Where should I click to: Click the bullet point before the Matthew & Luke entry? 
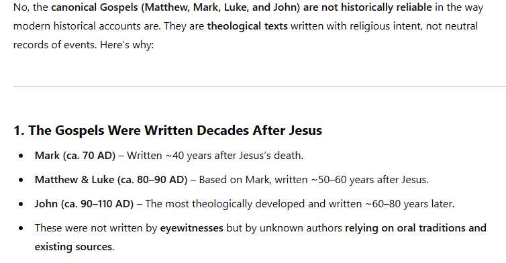(x=21, y=180)
